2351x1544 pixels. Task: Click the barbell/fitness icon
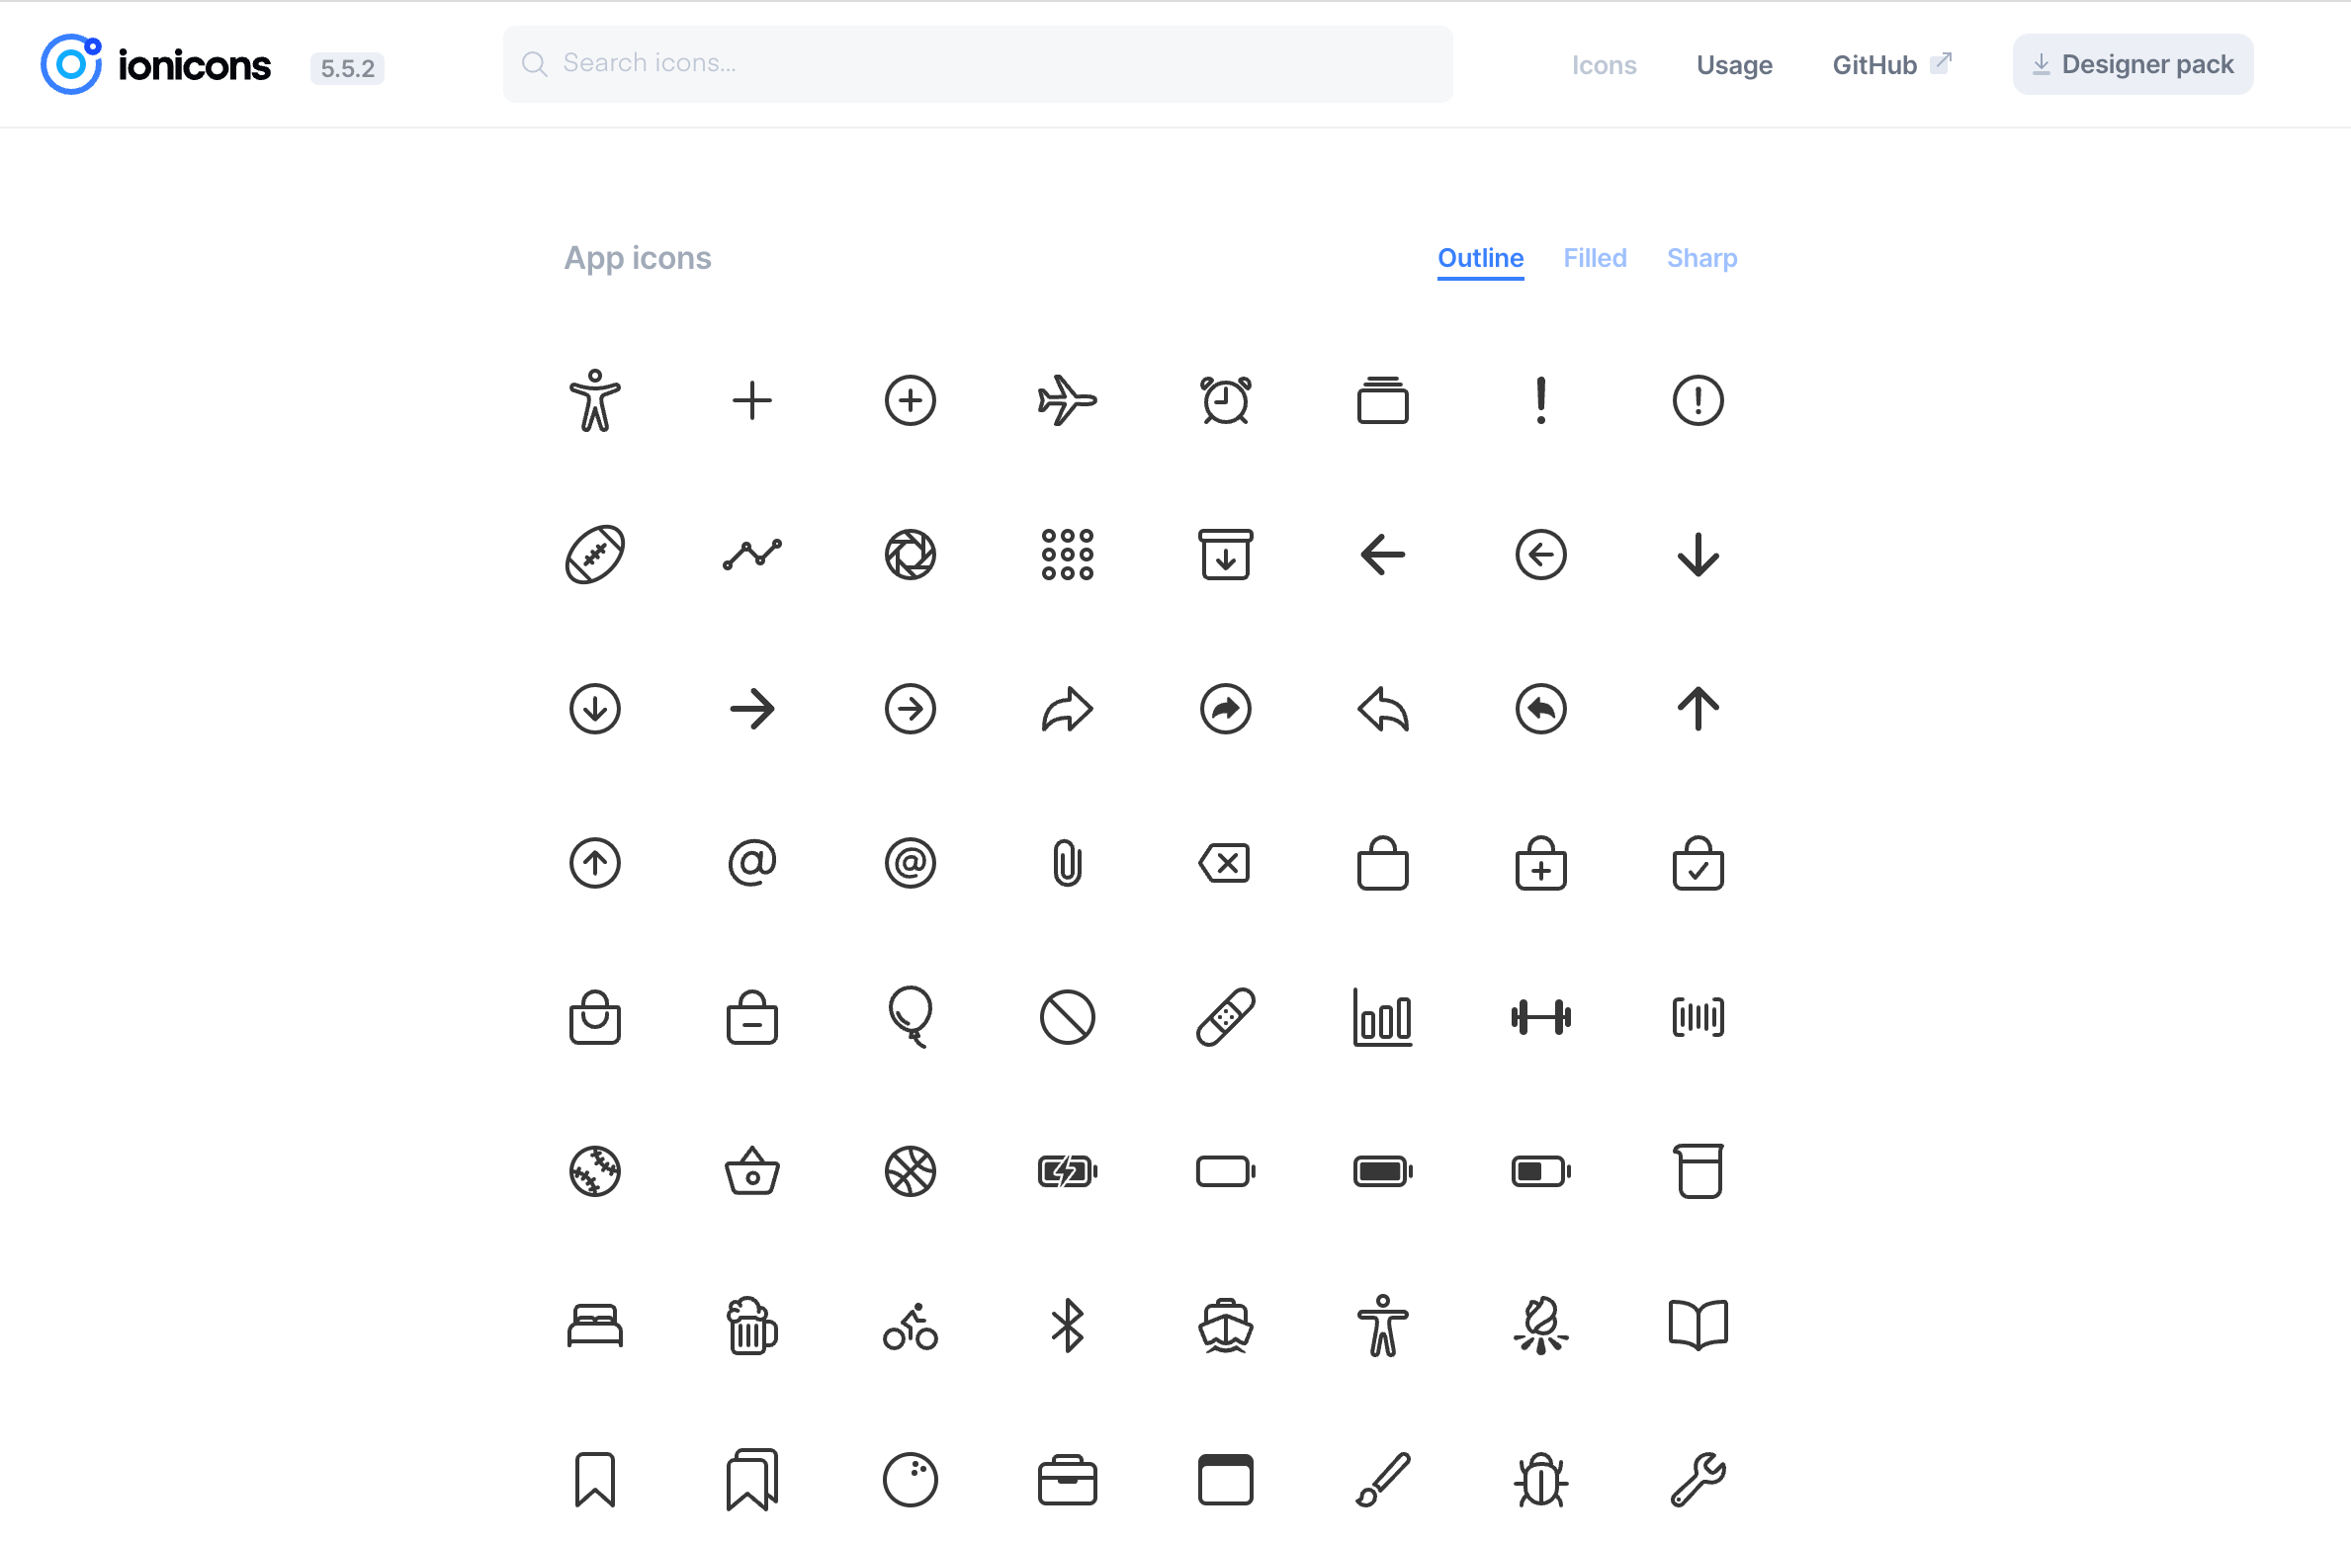pyautogui.click(x=1539, y=1017)
